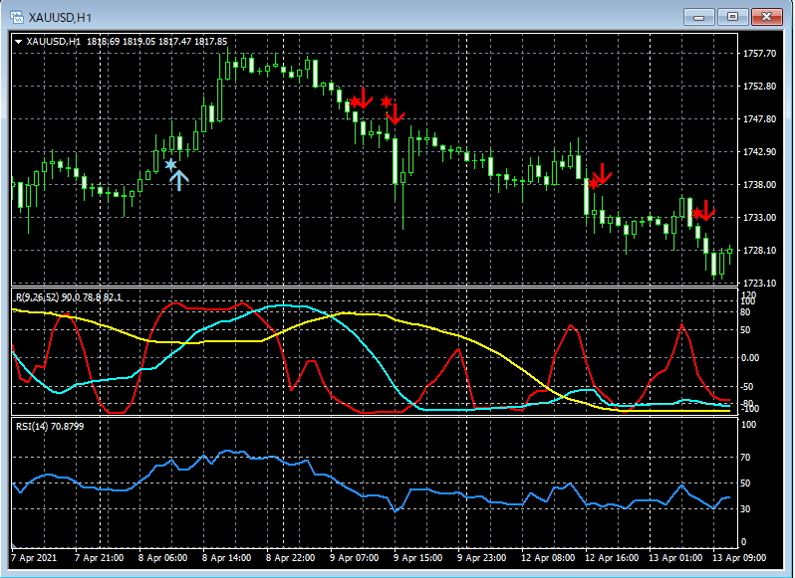Click the chart window icon in title bar
This screenshot has height=578, width=795.
point(17,17)
